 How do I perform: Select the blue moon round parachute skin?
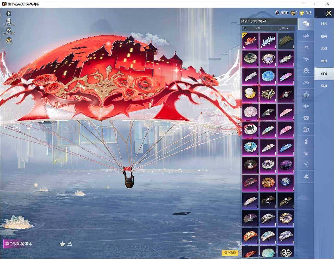268,76
